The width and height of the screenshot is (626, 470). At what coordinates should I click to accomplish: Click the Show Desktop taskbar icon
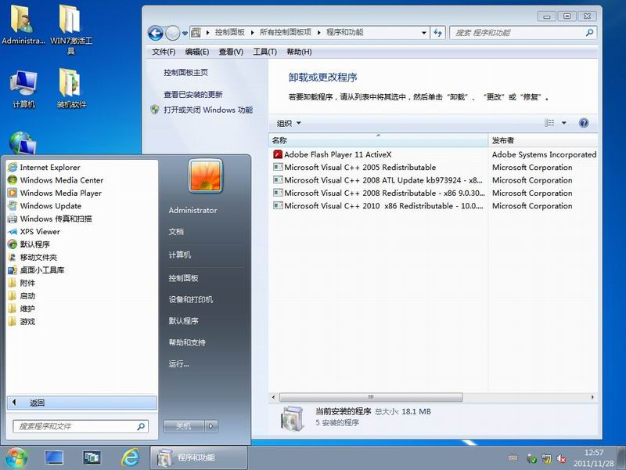click(54, 457)
